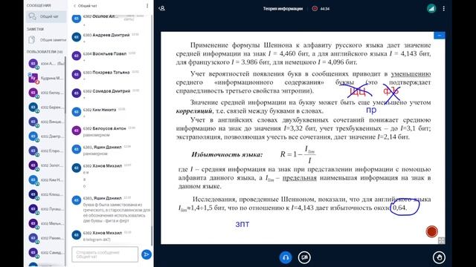Image resolution: width=476 pixels, height=267 pixels.
Task: Select user '6304 А...' in the user list
Action: tap(45, 64)
